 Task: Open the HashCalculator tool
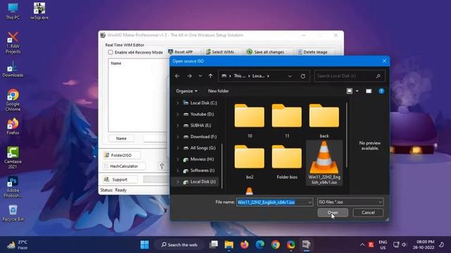click(124, 166)
